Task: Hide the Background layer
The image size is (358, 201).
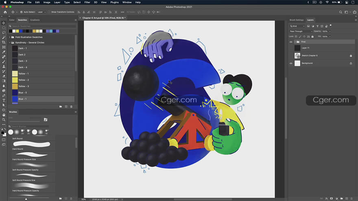Action: [x=291, y=63]
